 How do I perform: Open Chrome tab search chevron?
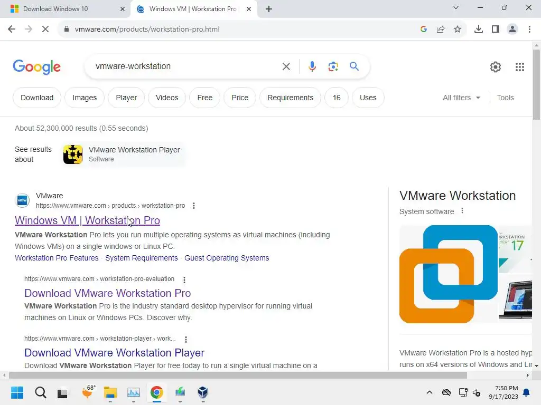tap(456, 7)
